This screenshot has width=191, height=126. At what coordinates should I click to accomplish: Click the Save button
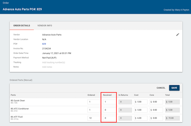tap(174, 88)
